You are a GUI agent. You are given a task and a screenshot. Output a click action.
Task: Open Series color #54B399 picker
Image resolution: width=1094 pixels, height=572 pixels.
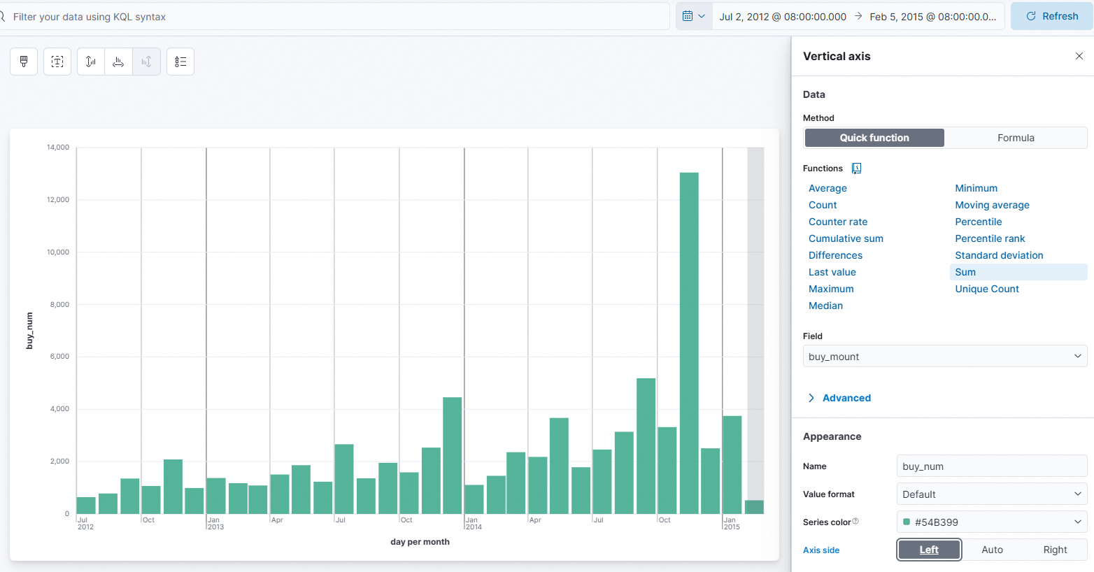(991, 522)
